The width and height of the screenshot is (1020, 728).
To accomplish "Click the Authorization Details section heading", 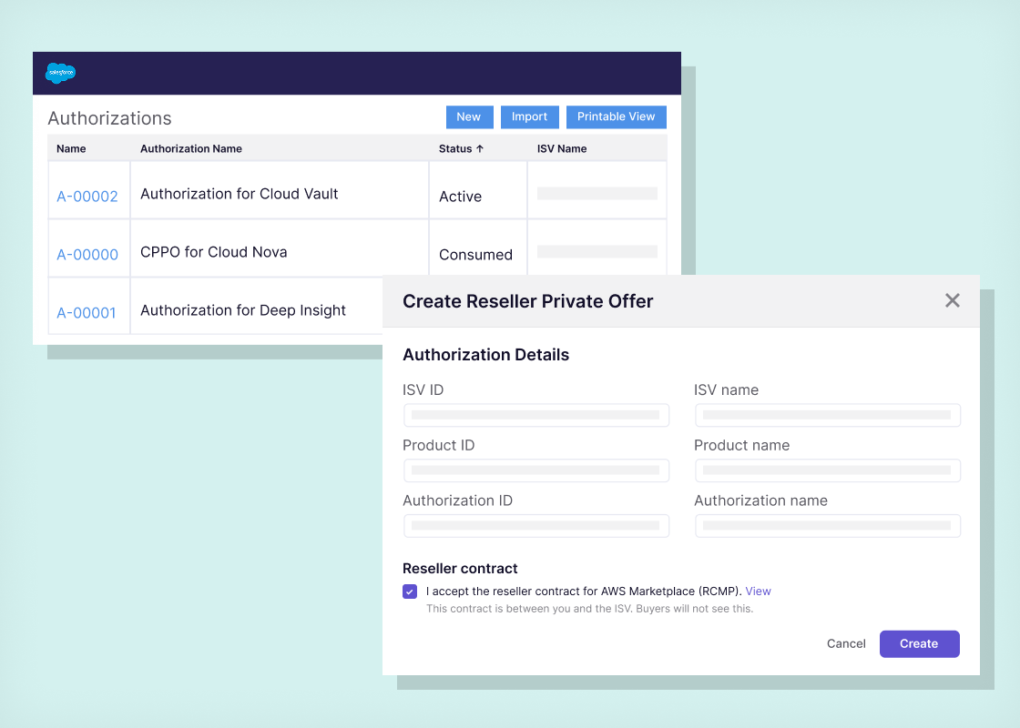I will [x=486, y=355].
